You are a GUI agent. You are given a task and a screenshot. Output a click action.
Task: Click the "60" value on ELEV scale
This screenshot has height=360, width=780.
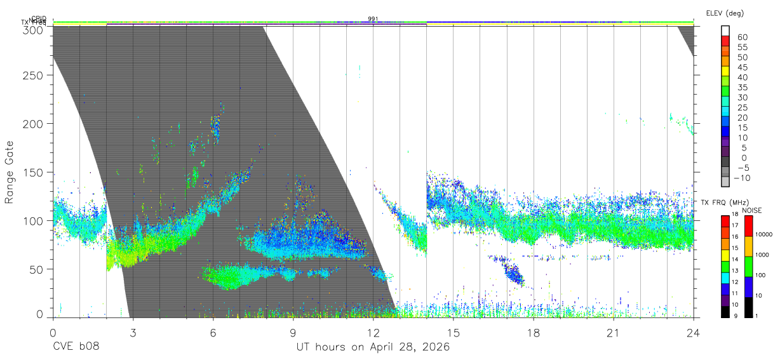[x=742, y=37]
